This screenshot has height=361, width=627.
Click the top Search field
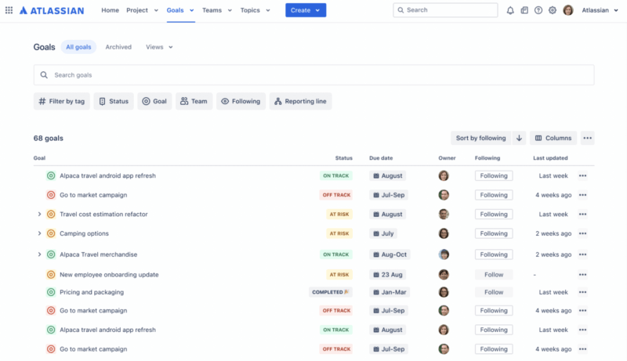click(445, 10)
